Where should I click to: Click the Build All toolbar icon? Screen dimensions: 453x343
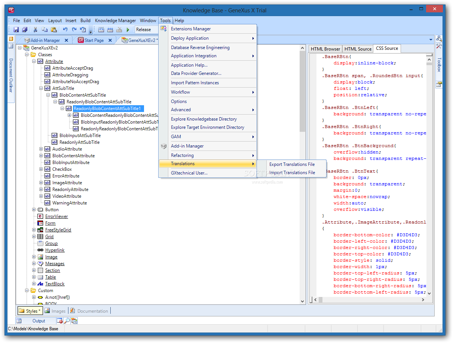tap(101, 30)
